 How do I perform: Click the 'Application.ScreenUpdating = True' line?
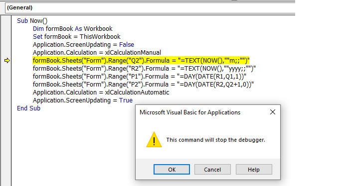coord(83,100)
